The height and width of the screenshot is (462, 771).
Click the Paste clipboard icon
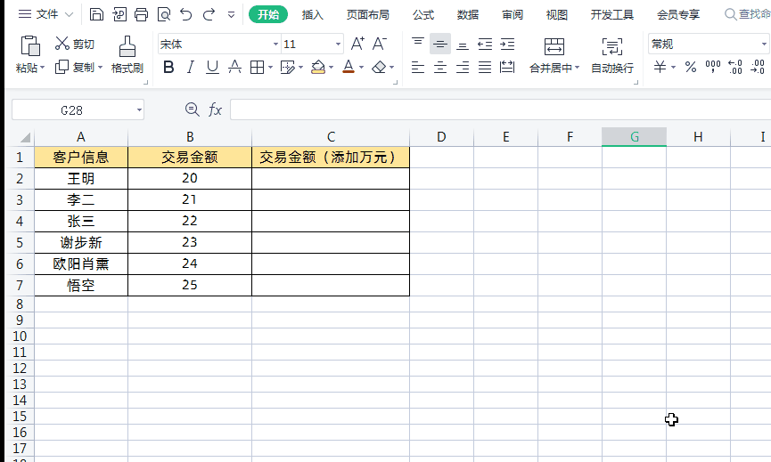[30, 45]
